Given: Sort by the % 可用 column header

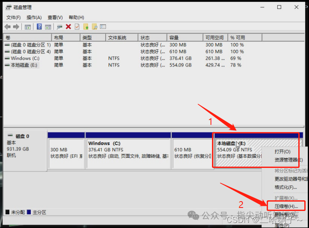Looking at the screenshot, I should (245, 38).
